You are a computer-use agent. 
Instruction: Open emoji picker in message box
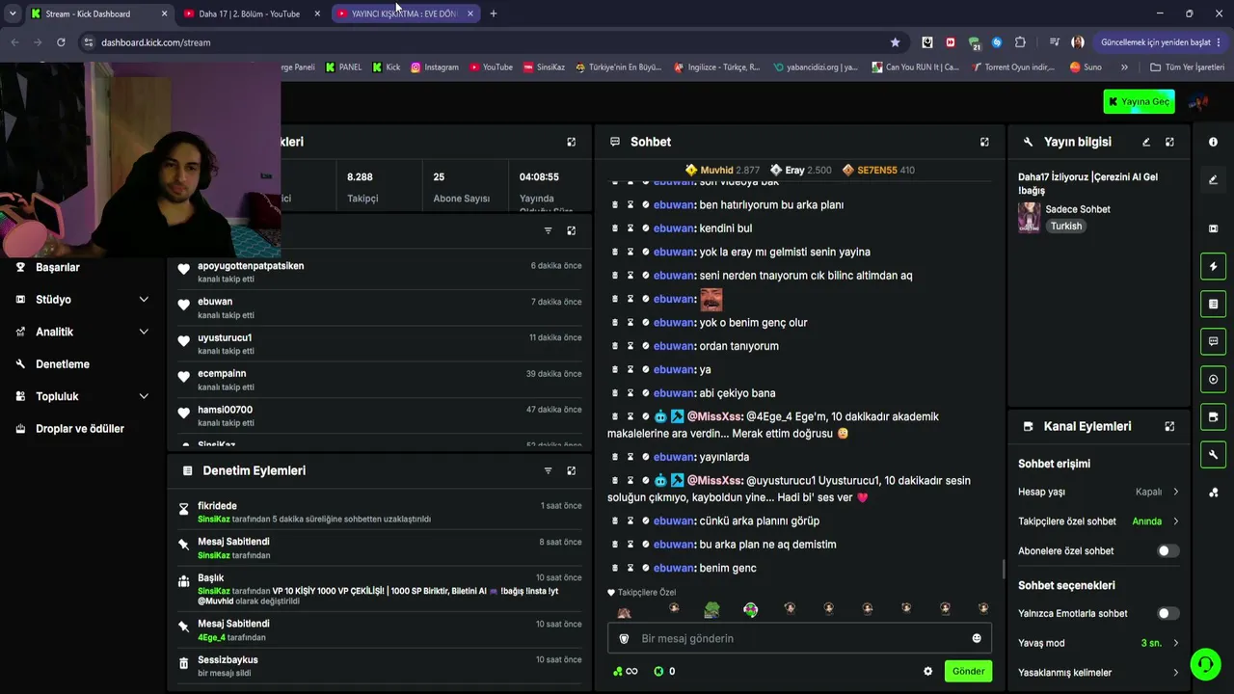click(x=977, y=638)
